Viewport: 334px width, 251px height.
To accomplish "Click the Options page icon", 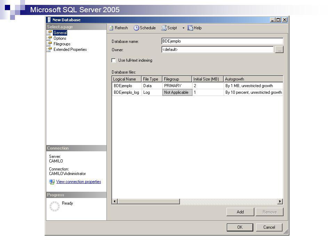I will pyautogui.click(x=49, y=38).
